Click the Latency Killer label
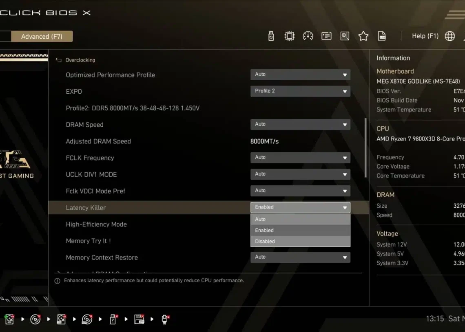 tap(86, 208)
